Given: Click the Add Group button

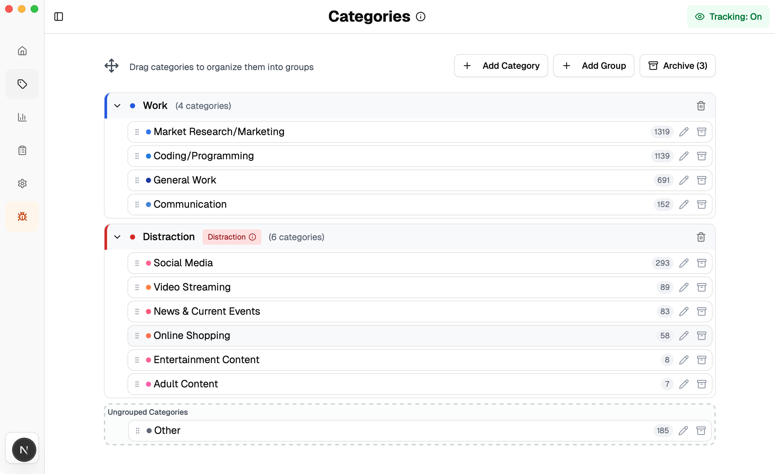Looking at the screenshot, I should (593, 66).
